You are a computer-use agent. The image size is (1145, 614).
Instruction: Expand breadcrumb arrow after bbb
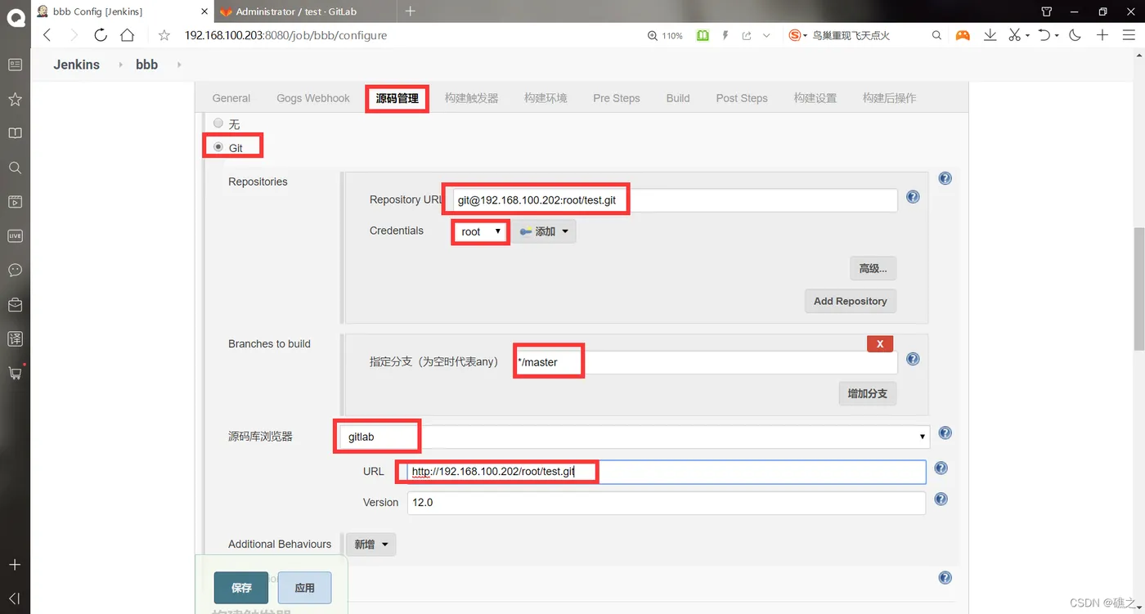click(x=179, y=65)
